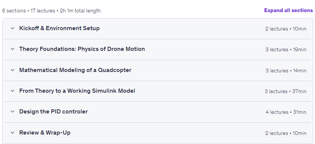
Task: Expand Mathematical Modeling of a Quadcopter chevron
Action: tap(13, 70)
